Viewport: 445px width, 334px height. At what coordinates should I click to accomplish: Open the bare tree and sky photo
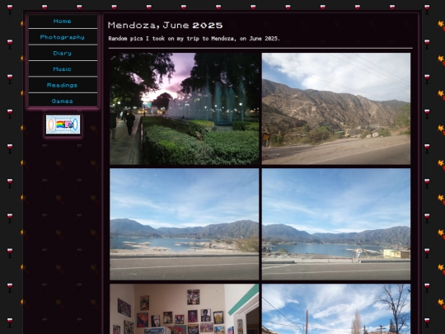click(x=336, y=309)
